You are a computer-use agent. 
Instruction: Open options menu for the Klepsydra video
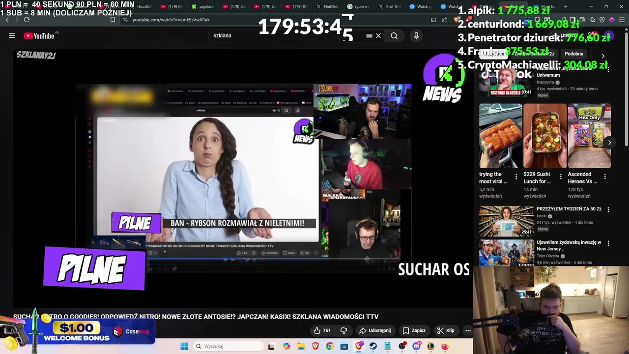608,70
